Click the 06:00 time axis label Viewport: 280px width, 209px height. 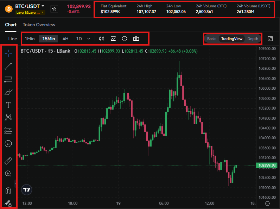pyautogui.click(x=164, y=203)
